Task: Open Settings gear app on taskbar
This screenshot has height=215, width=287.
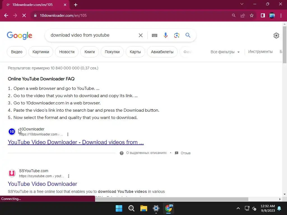Action: tap(156, 208)
